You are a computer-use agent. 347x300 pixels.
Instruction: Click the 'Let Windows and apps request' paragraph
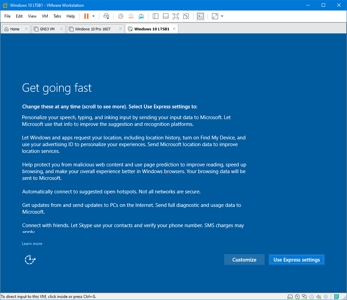(x=134, y=144)
